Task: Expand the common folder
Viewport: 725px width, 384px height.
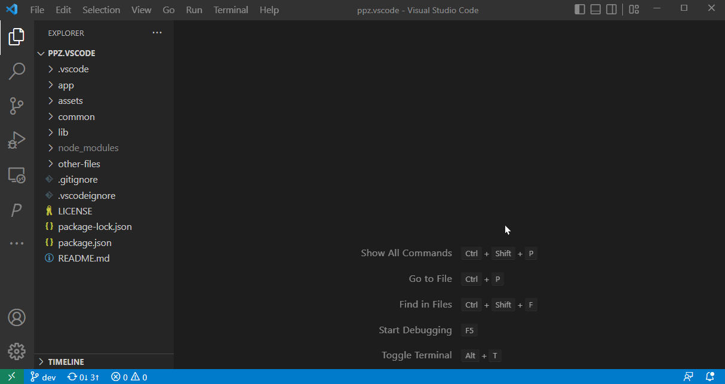Action: click(x=104, y=116)
